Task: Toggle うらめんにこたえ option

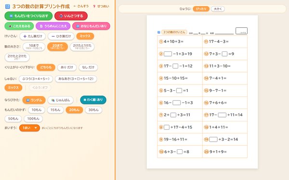Action: 53,26
